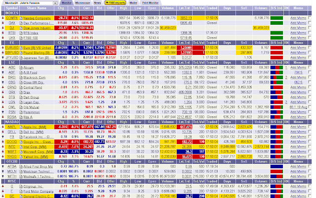The height and width of the screenshot is (198, 316).
Task: Click the blue up arrow in the JPYUSD row
Action: click(3, 57)
